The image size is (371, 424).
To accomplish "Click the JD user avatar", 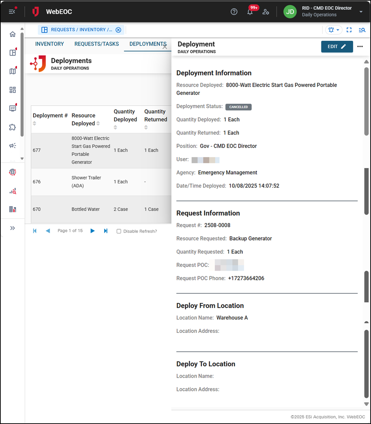I will [290, 11].
